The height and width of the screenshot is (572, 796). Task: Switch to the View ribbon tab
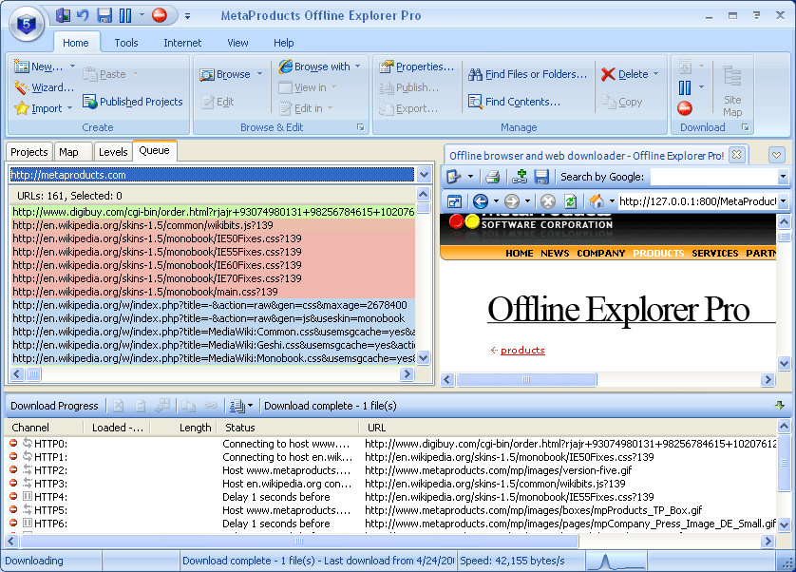[237, 43]
